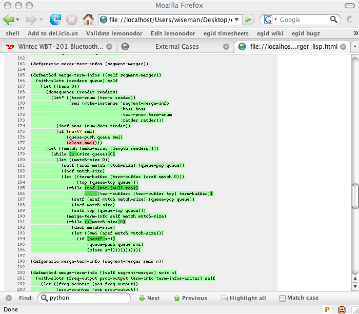Click the Done status bar text
This screenshot has width=359, height=314.
[x=11, y=310]
